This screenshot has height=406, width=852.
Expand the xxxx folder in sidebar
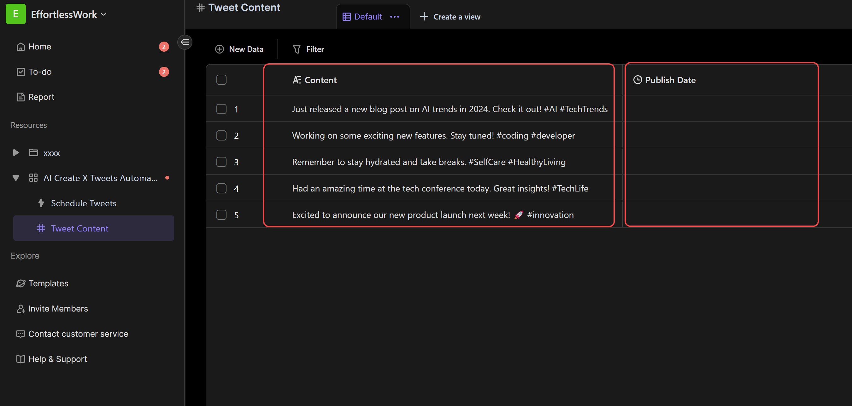[x=16, y=152]
